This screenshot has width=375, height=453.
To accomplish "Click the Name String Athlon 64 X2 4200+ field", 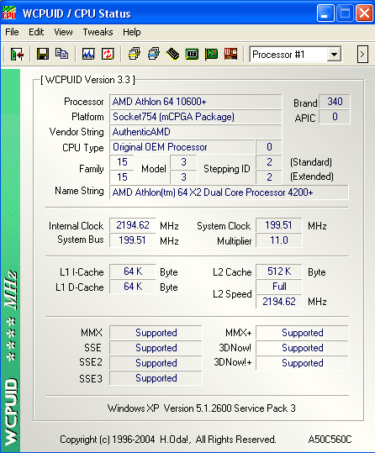I will click(x=229, y=192).
